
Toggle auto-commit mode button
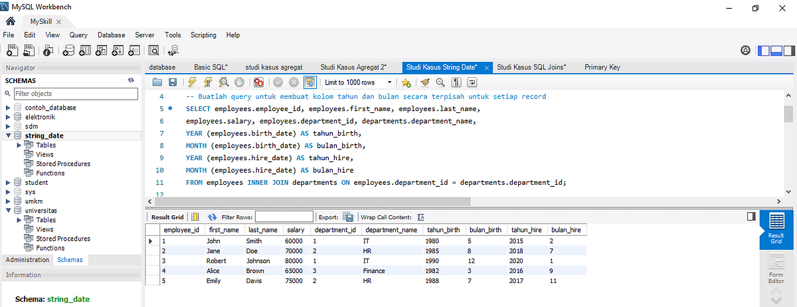pyautogui.click(x=310, y=82)
